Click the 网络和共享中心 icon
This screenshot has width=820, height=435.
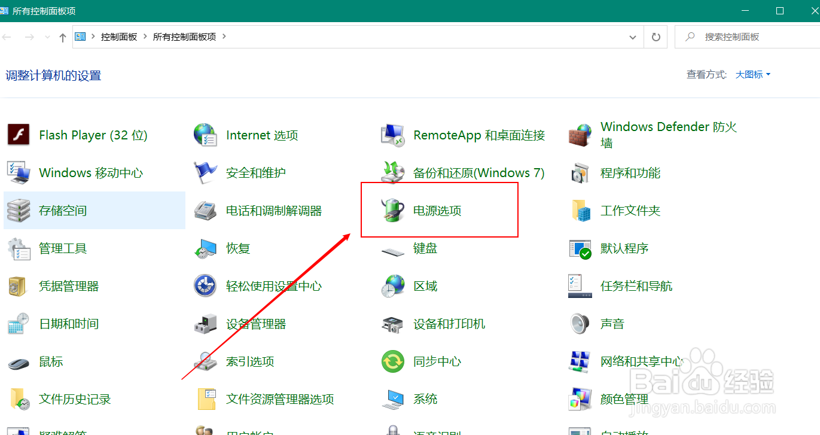pos(580,361)
